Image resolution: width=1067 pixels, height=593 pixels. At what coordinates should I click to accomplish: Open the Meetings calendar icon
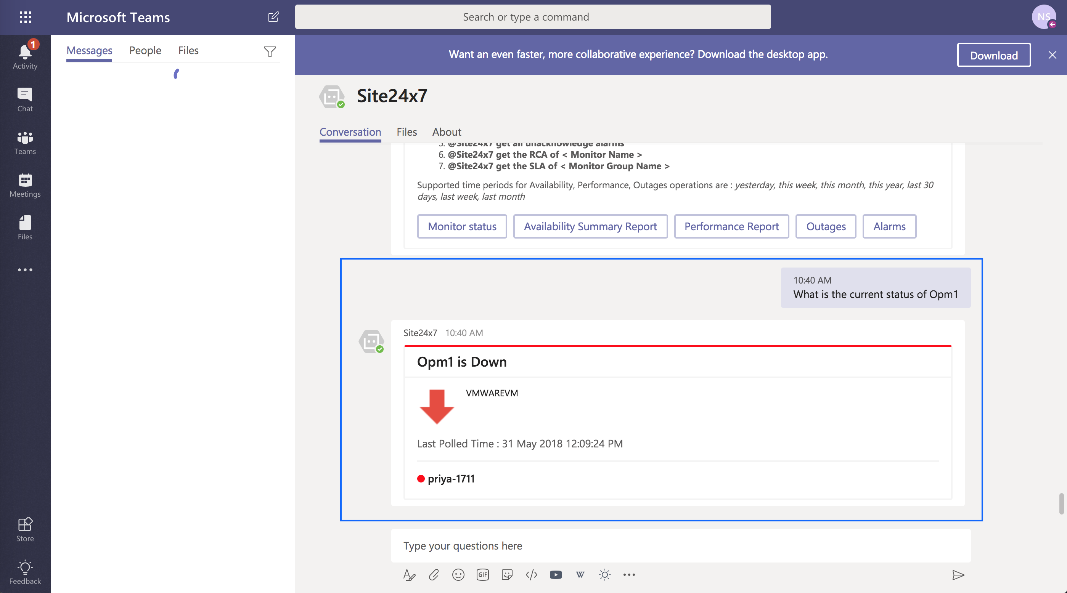(25, 184)
